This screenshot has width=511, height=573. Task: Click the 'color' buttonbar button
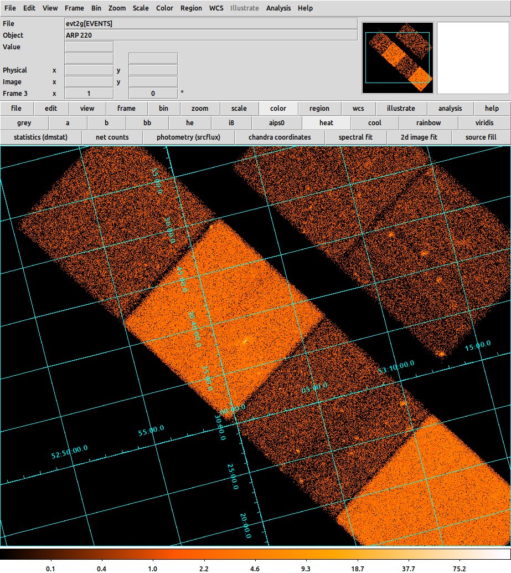click(278, 109)
